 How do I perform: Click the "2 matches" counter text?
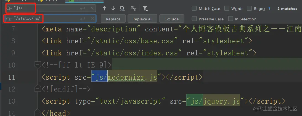click(x=287, y=9)
